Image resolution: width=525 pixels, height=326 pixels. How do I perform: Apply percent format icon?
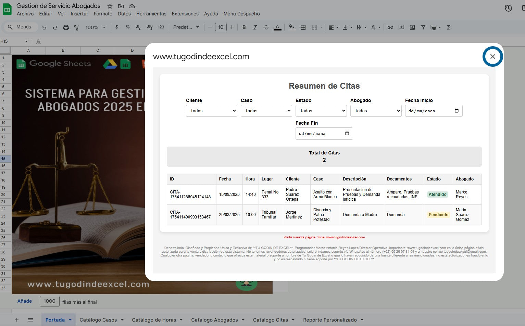click(x=128, y=27)
